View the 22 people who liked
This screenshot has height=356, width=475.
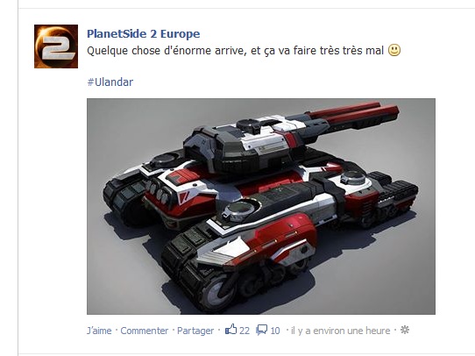pos(245,331)
